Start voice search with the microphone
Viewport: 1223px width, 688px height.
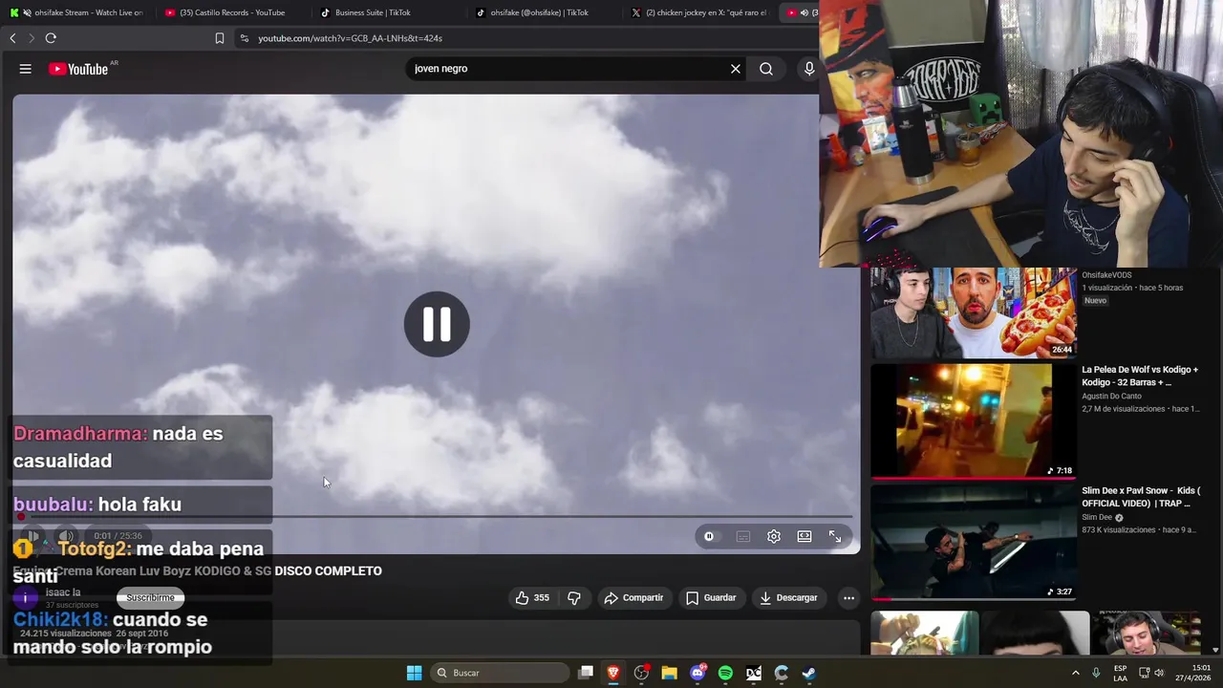[809, 69]
